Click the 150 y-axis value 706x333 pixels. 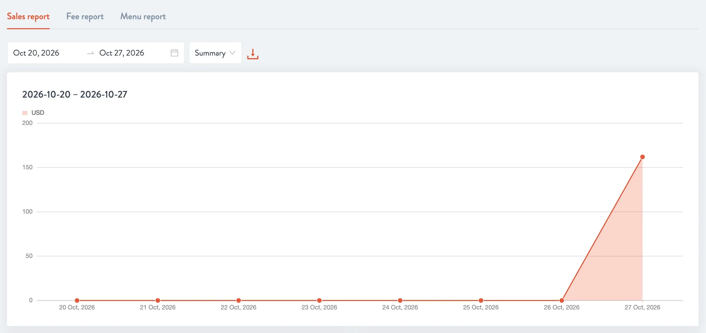27,167
